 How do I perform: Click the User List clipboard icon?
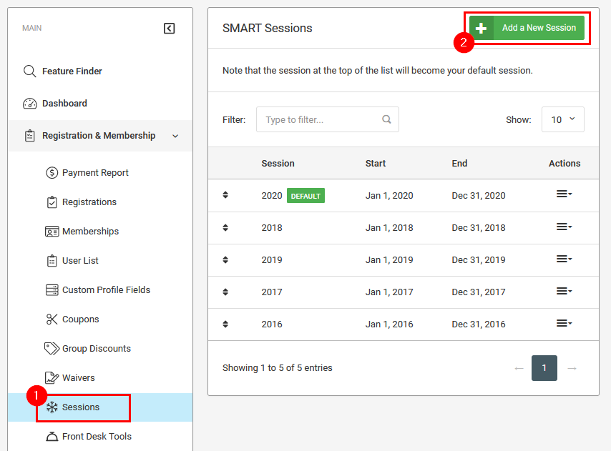click(52, 261)
